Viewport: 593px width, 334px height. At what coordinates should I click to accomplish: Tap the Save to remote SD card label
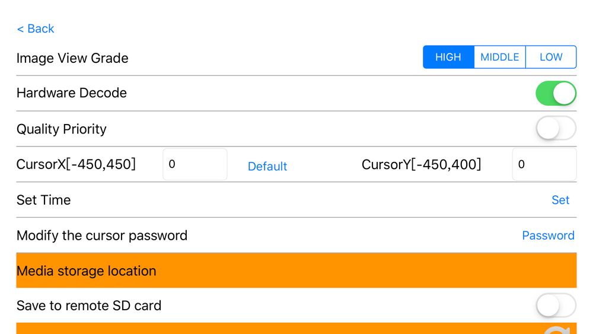(89, 306)
